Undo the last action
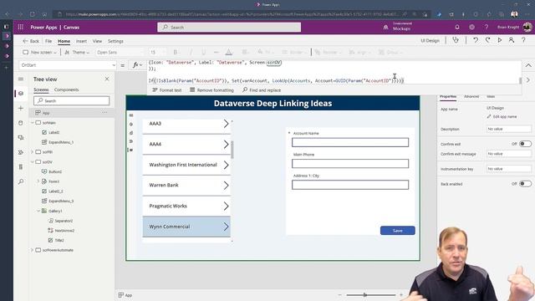Image resolution: width=535 pixels, height=301 pixels. (x=476, y=40)
